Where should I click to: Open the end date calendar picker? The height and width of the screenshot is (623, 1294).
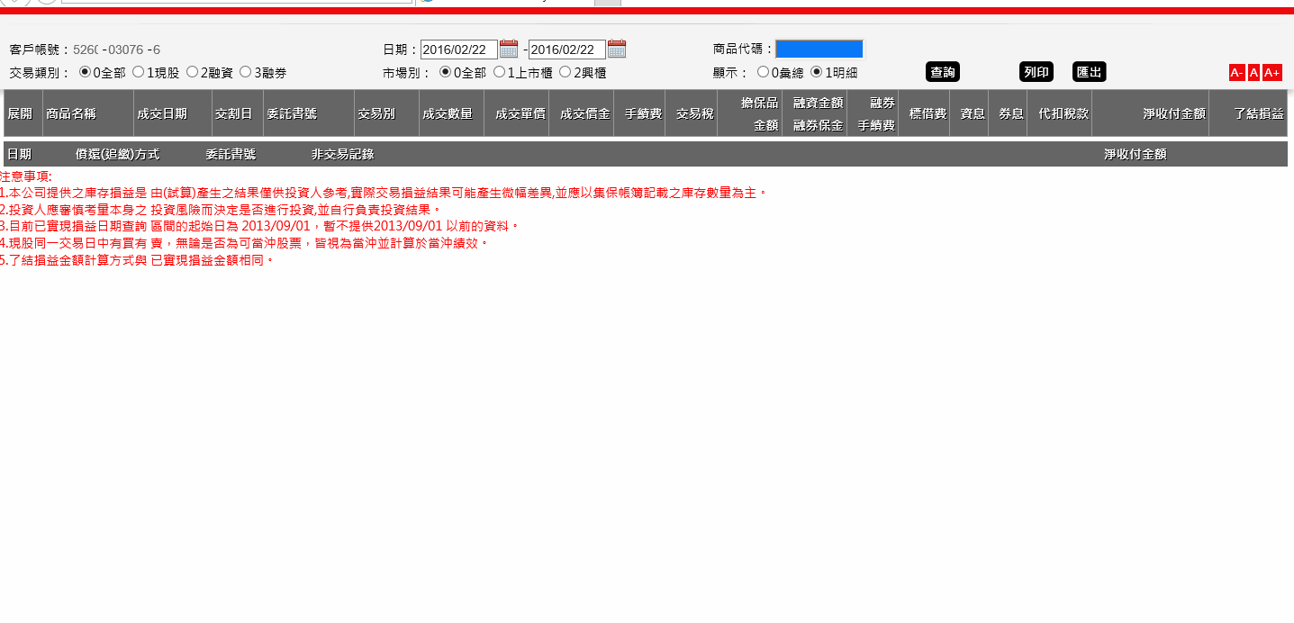click(617, 49)
